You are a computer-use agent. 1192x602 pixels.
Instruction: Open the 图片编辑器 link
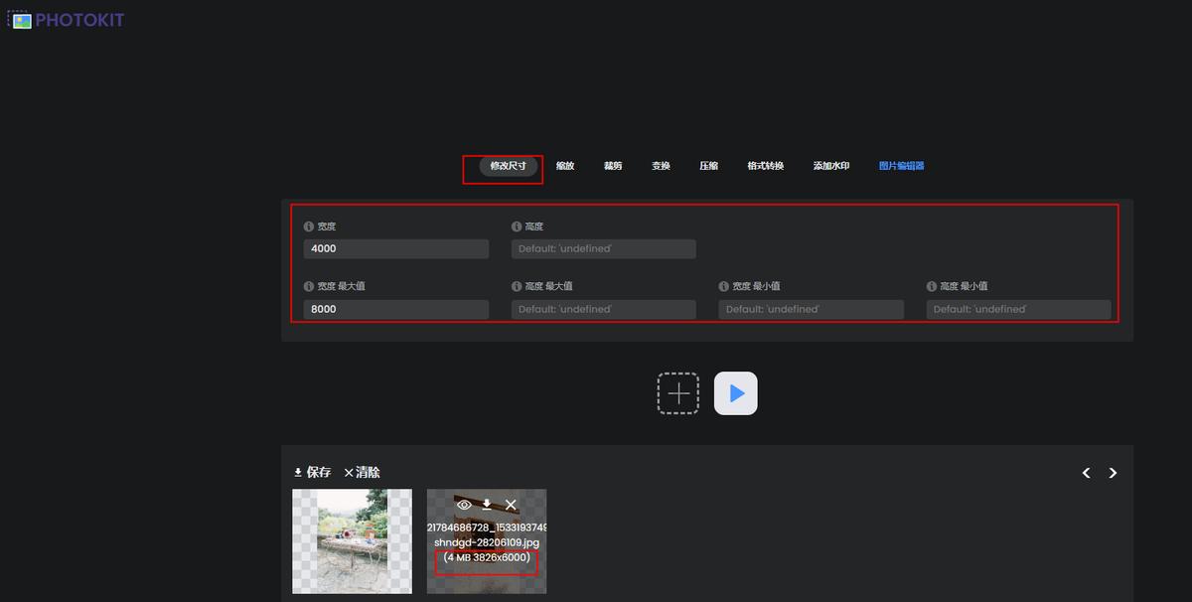point(901,166)
